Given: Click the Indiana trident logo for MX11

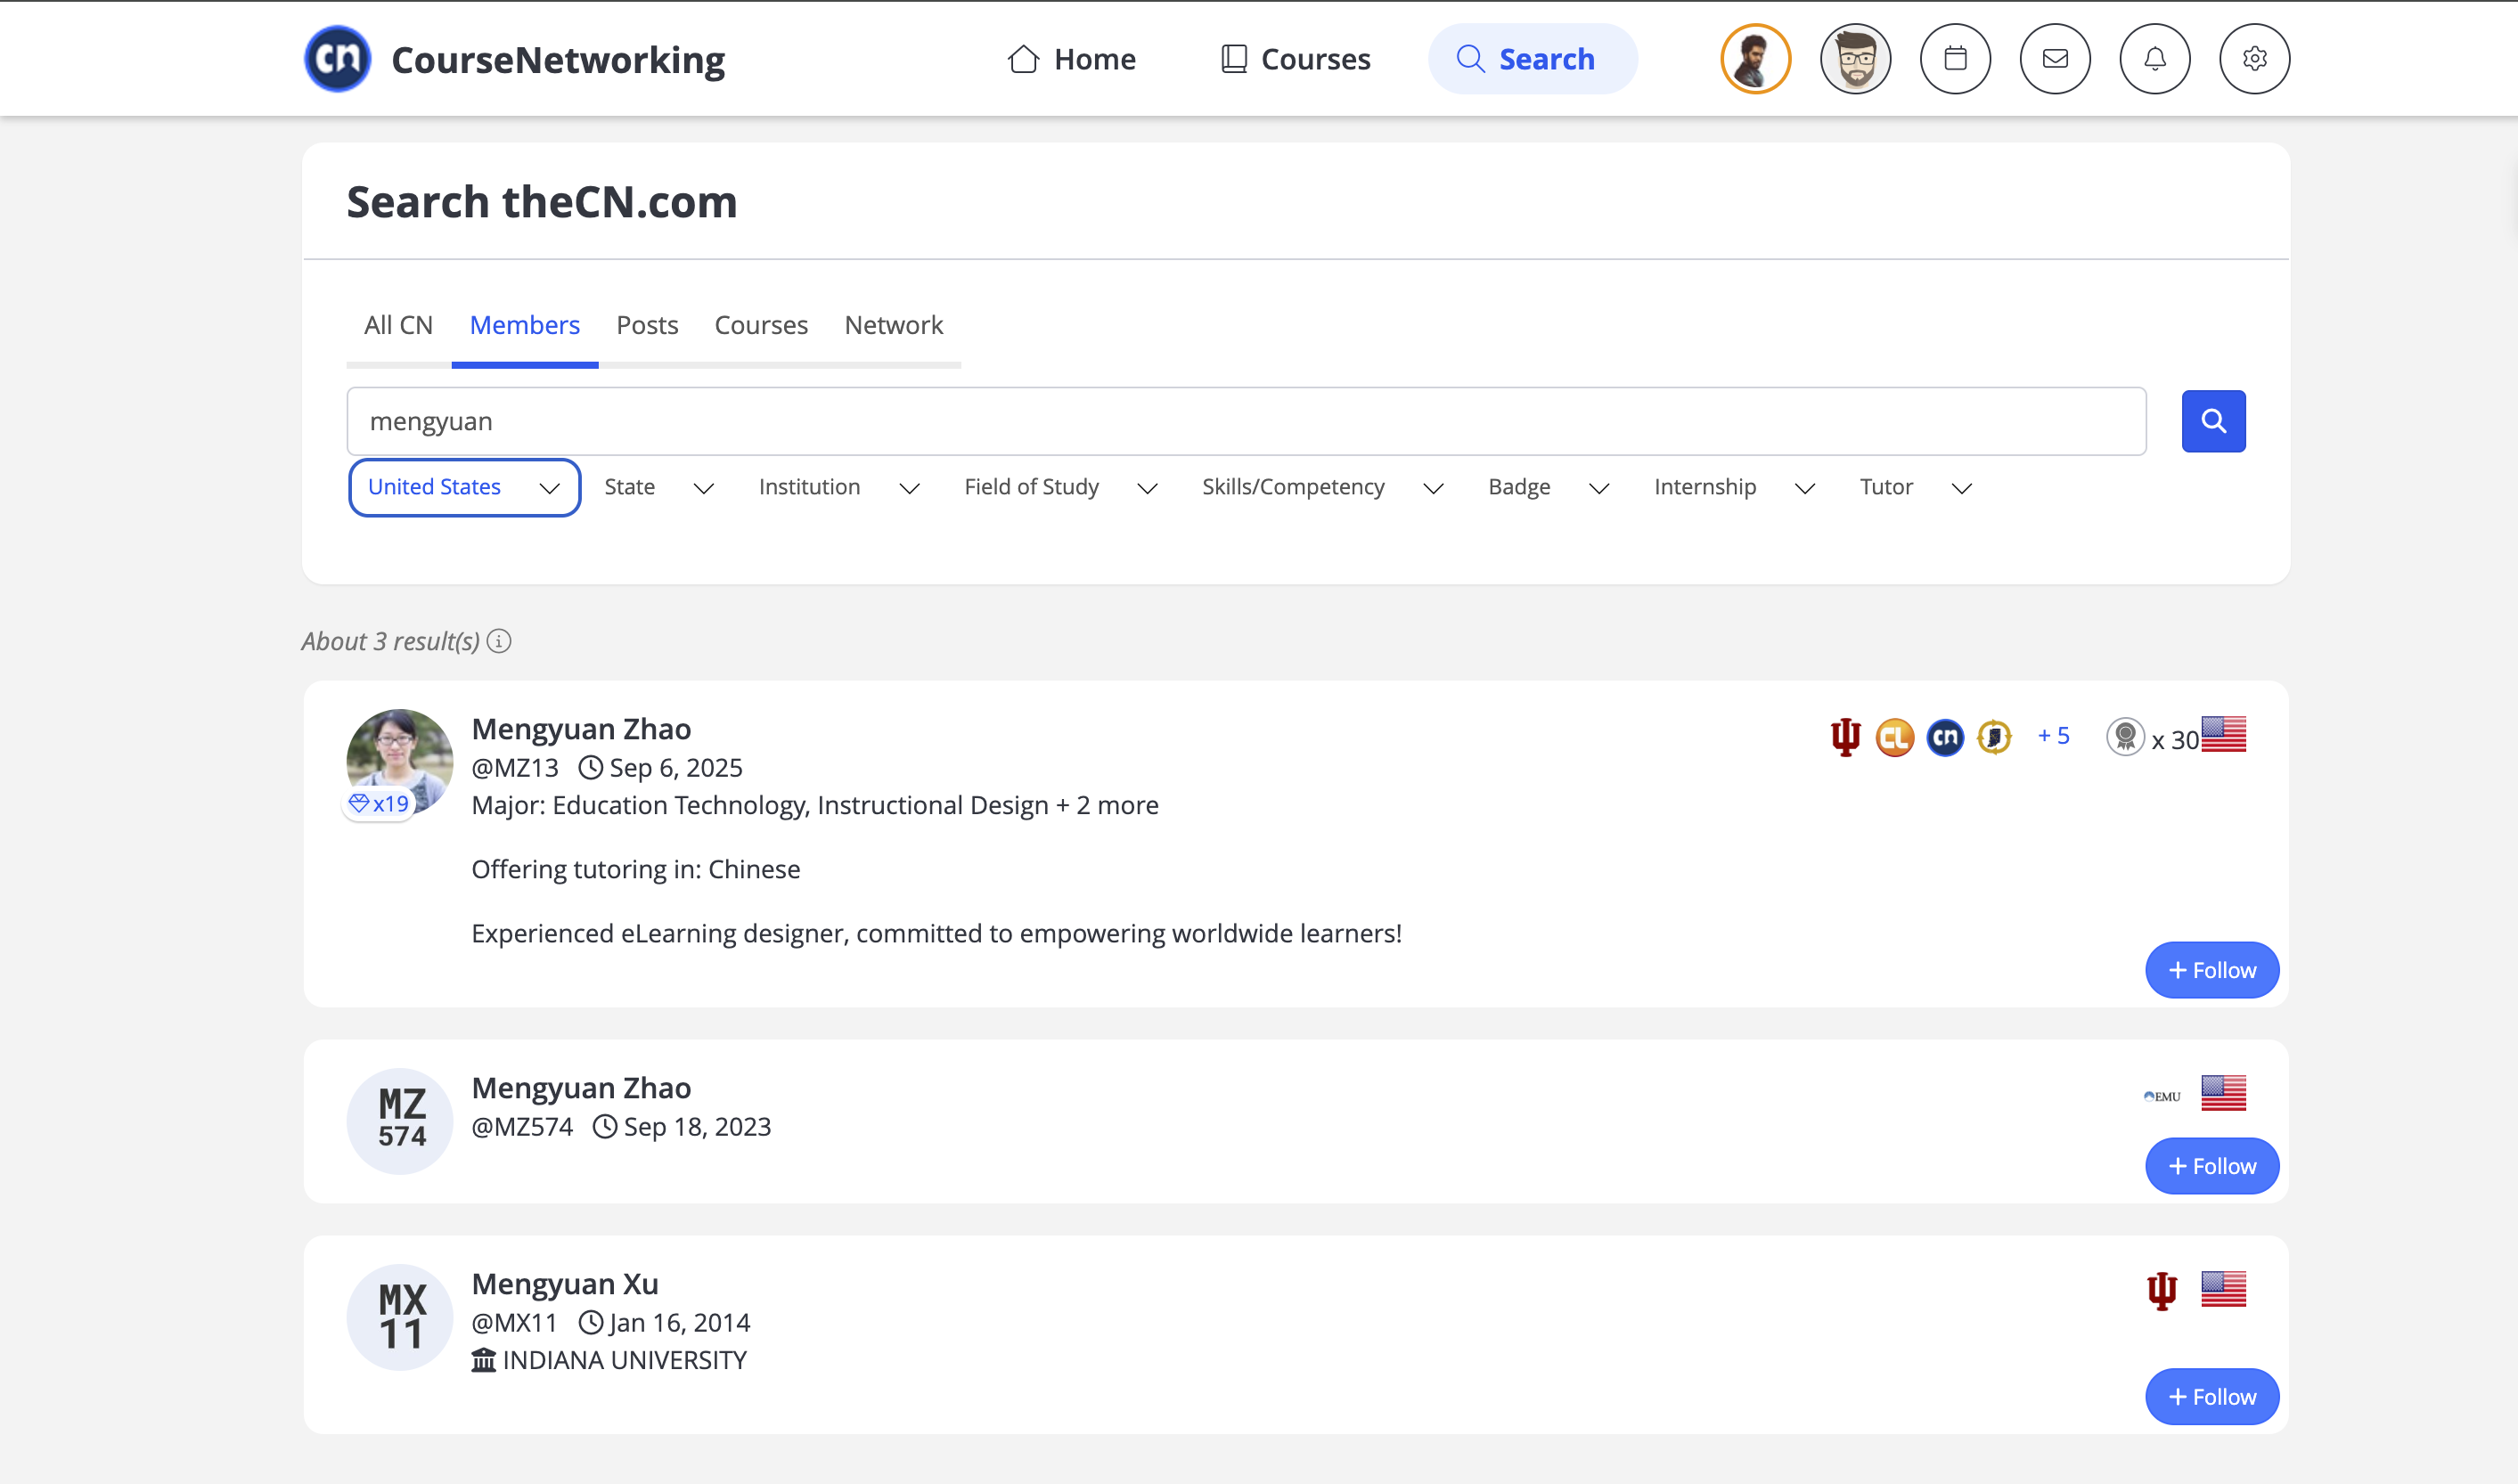Looking at the screenshot, I should click(x=2161, y=1290).
